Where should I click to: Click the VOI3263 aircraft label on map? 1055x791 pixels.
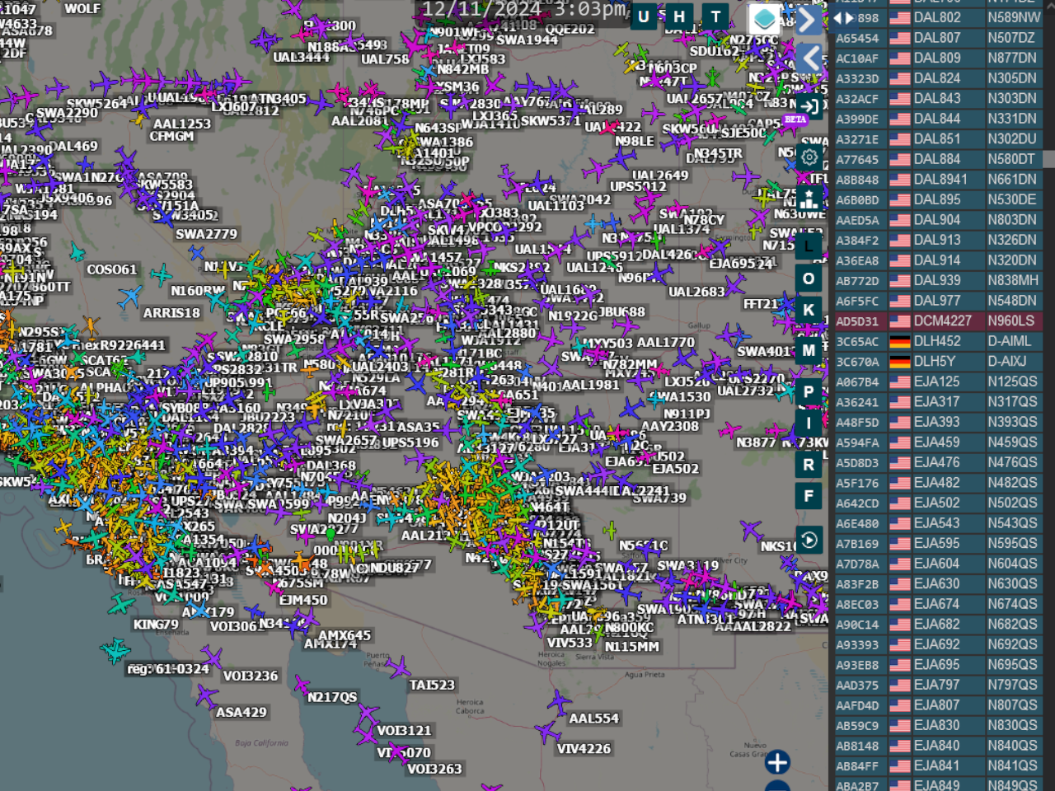click(434, 769)
